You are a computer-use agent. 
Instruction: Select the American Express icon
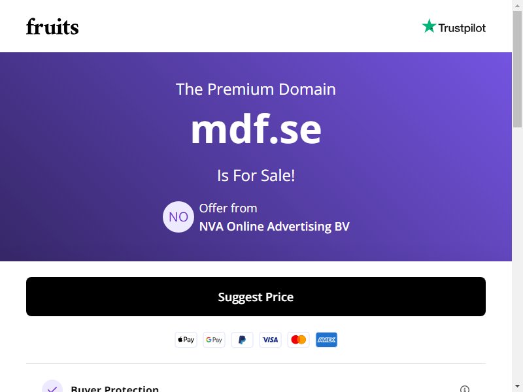click(x=326, y=340)
